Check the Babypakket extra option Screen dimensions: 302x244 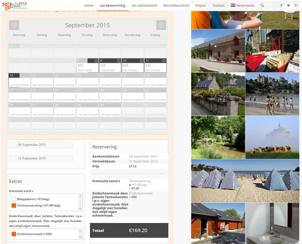pyautogui.click(x=14, y=199)
